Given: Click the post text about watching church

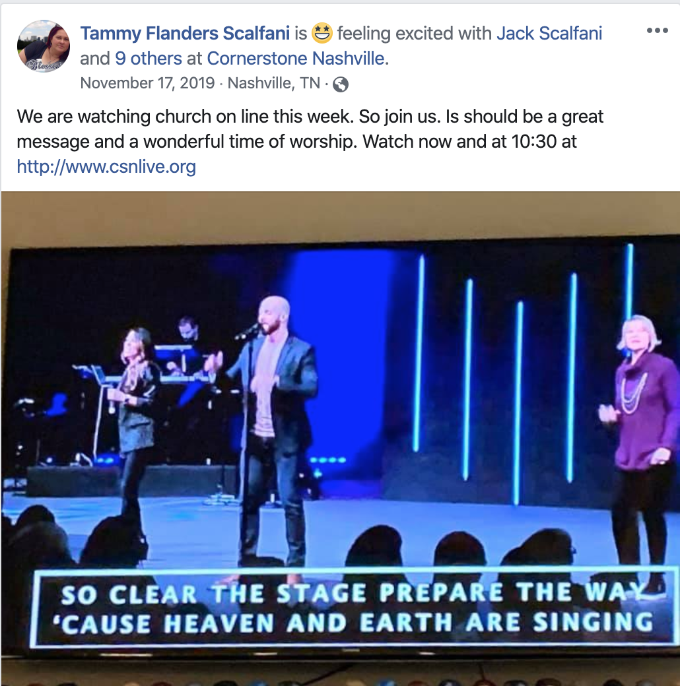Looking at the screenshot, I should point(310,141).
